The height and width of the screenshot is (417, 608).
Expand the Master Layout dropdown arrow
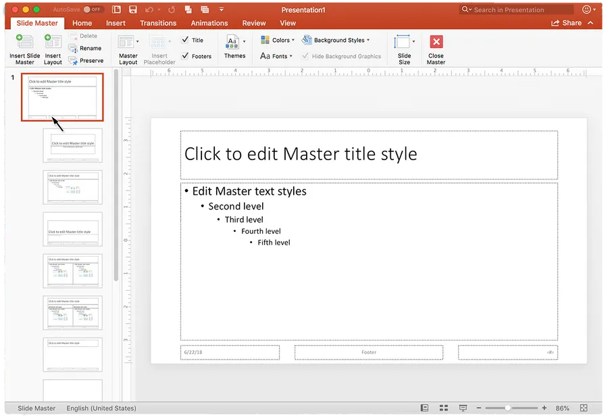click(x=137, y=41)
